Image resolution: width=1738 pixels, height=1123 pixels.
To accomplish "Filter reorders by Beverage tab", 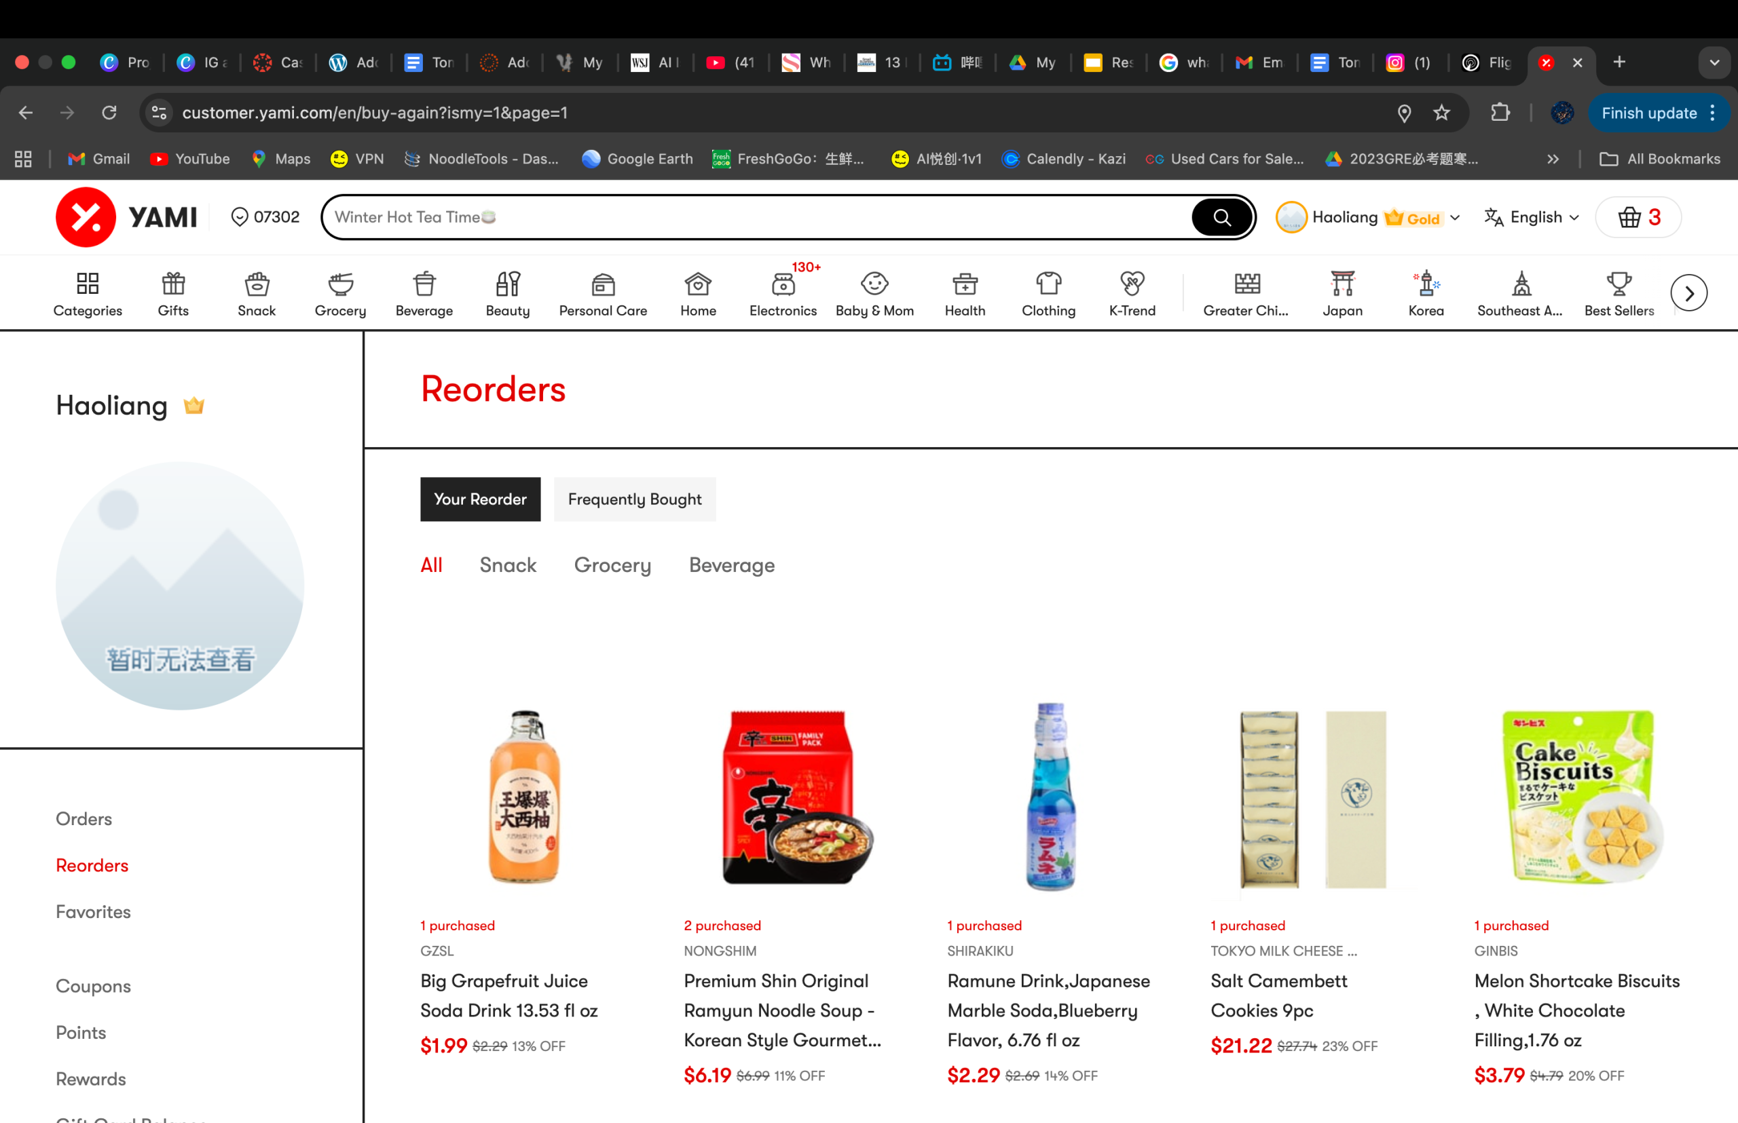I will (731, 565).
